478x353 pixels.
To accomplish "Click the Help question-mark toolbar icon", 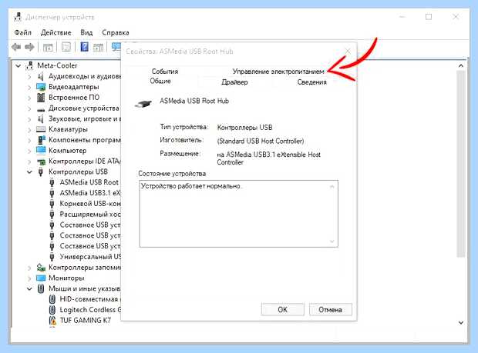I will pos(85,47).
